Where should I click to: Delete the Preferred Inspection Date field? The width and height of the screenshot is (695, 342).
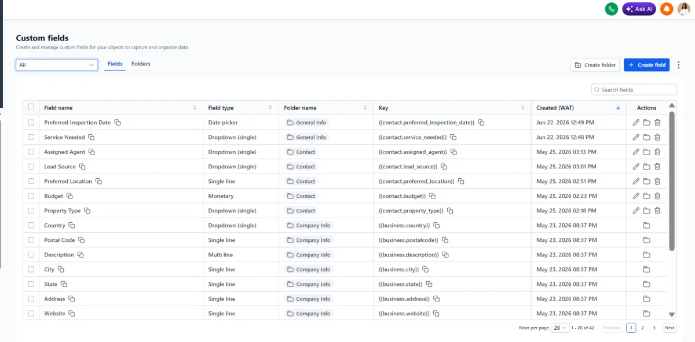click(x=657, y=123)
